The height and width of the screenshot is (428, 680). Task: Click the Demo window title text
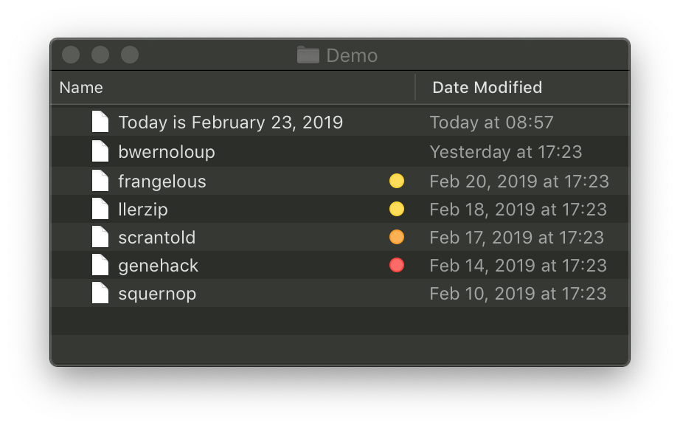pos(352,55)
